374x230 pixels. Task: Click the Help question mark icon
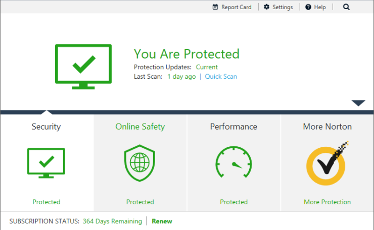308,7
